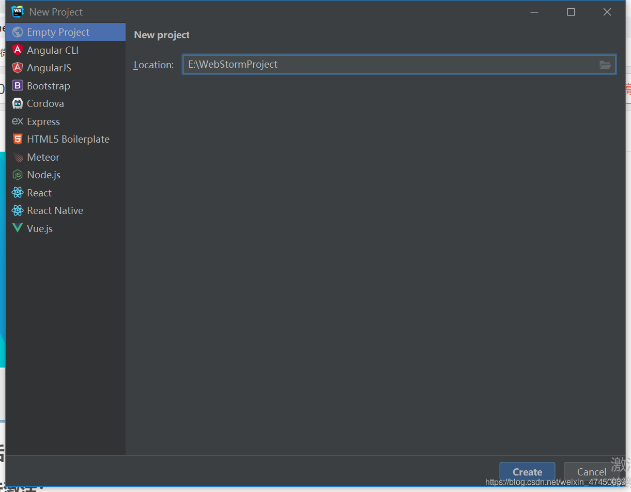Close the New Project dialog window
The image size is (631, 492).
click(607, 12)
